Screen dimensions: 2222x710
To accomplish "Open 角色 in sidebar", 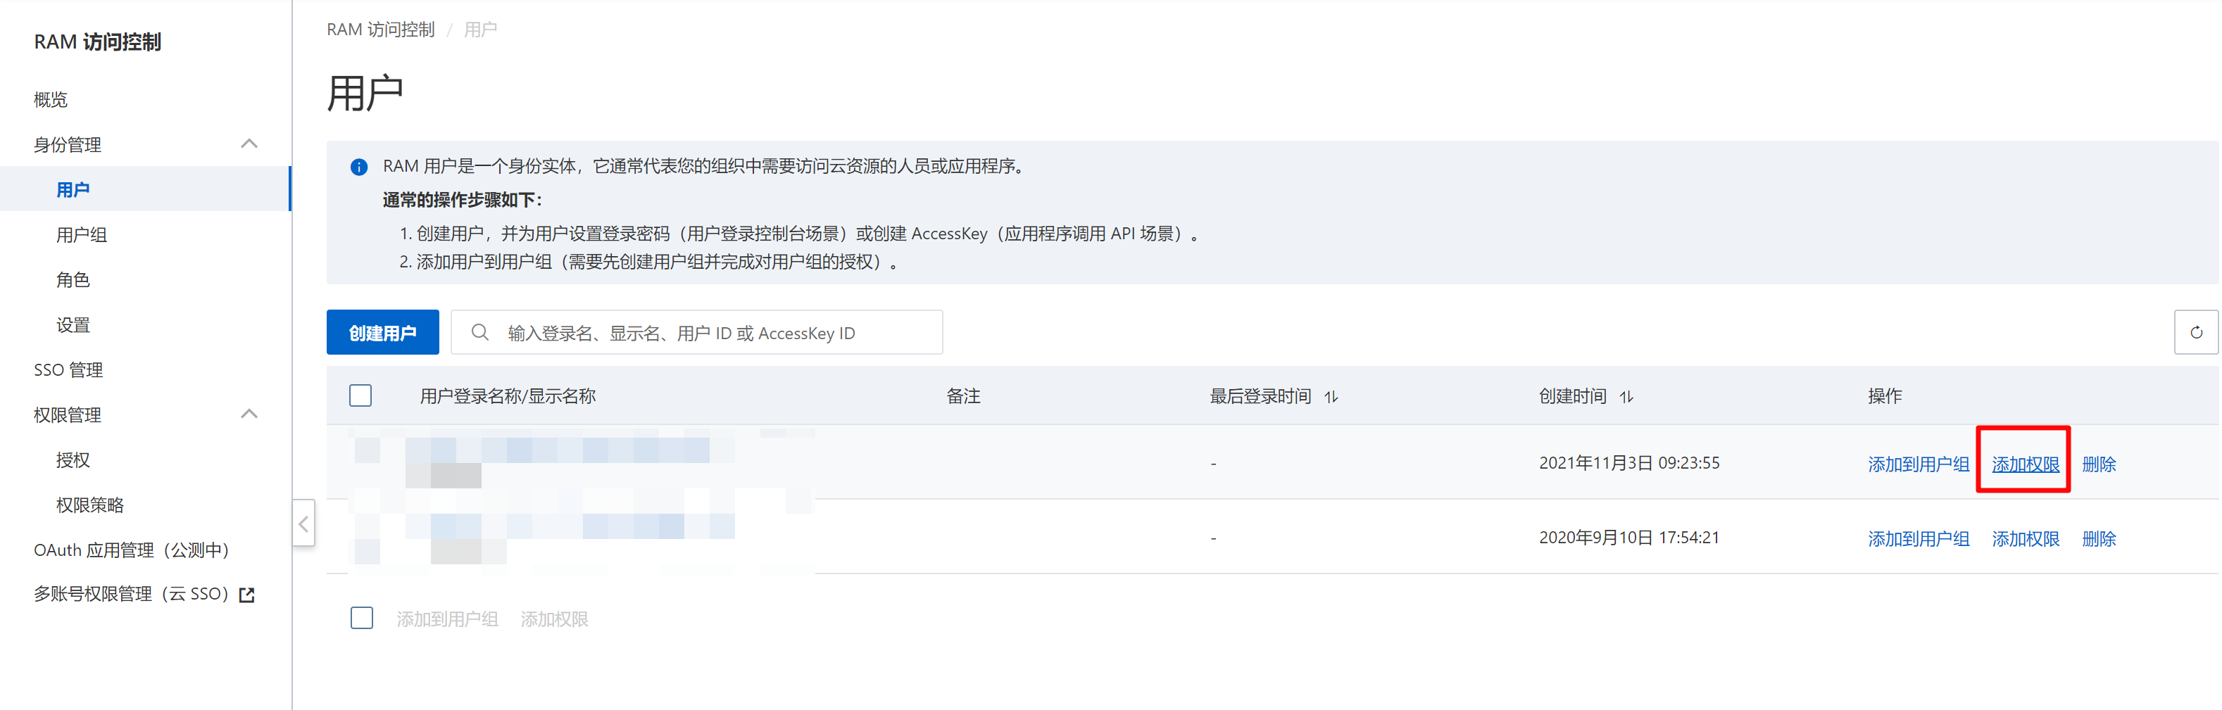I will click(x=73, y=279).
